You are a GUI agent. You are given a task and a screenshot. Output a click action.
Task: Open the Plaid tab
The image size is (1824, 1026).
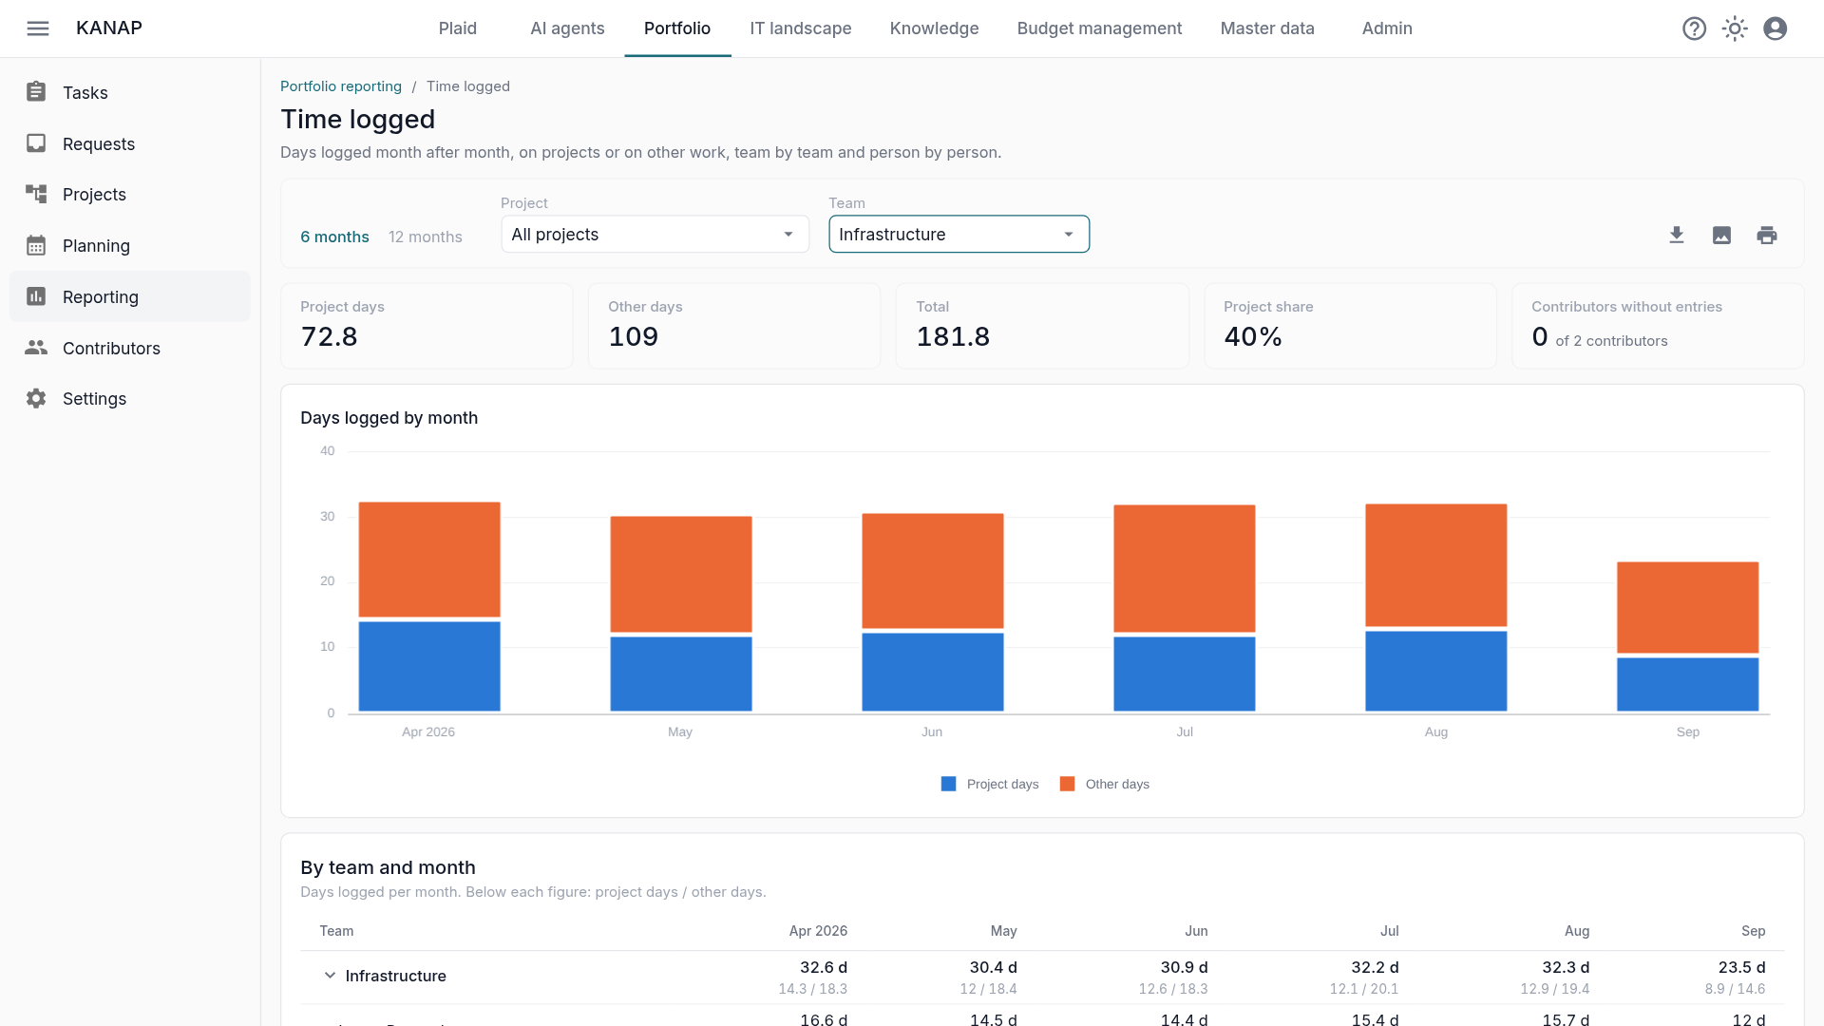(x=457, y=28)
